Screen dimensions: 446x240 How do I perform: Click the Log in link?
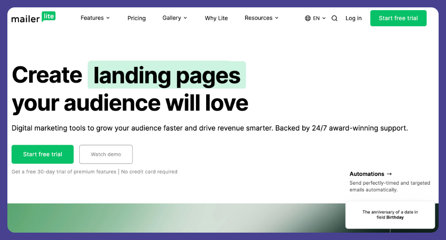[x=353, y=18]
